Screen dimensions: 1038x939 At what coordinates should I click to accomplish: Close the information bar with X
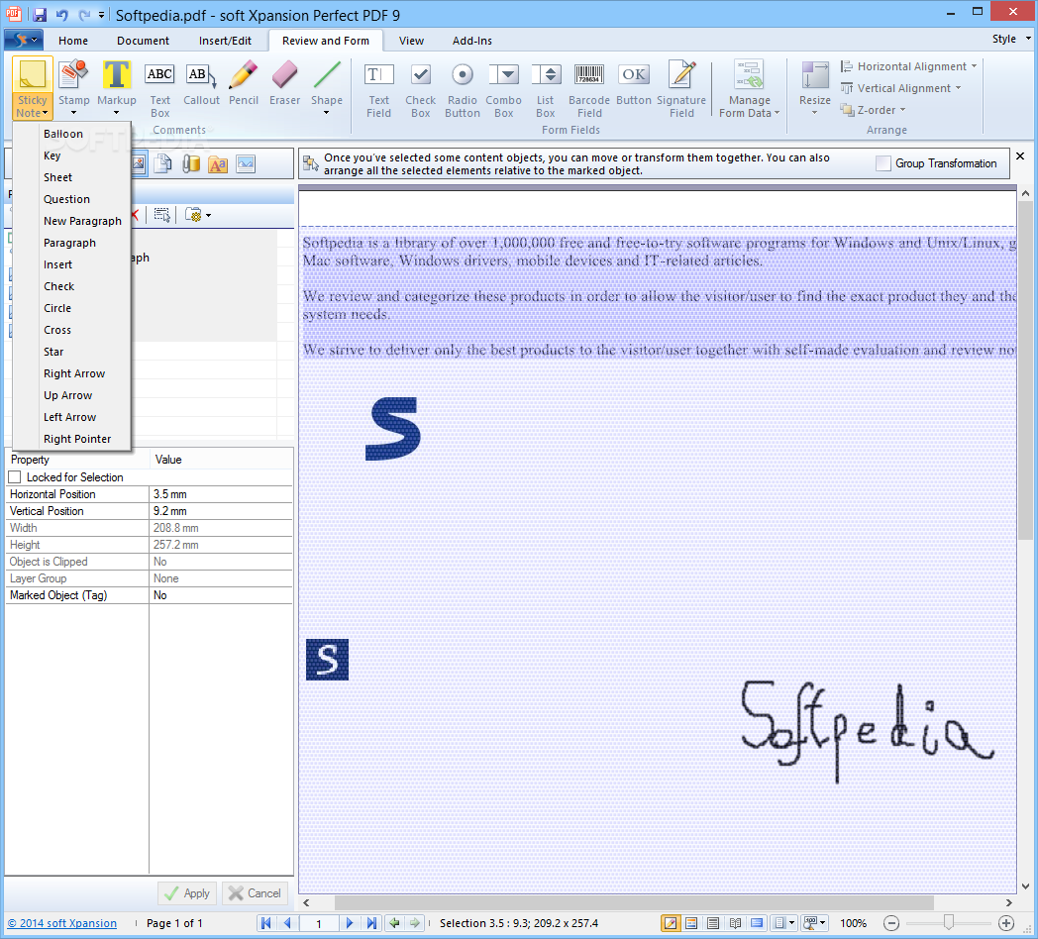[x=1020, y=156]
